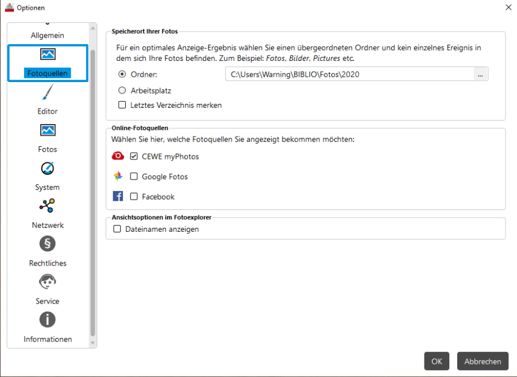
Task: Click the CEWE myPhotos cloud icon
Action: 118,156
